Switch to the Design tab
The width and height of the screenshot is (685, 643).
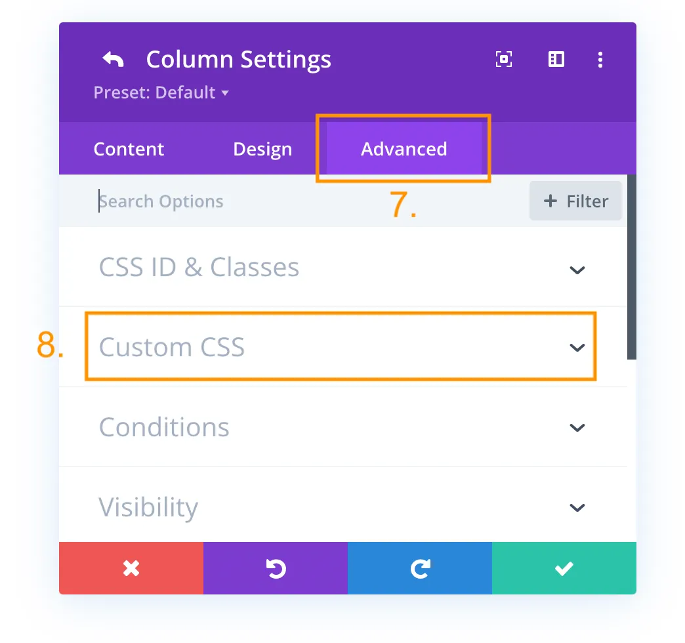pyautogui.click(x=262, y=149)
